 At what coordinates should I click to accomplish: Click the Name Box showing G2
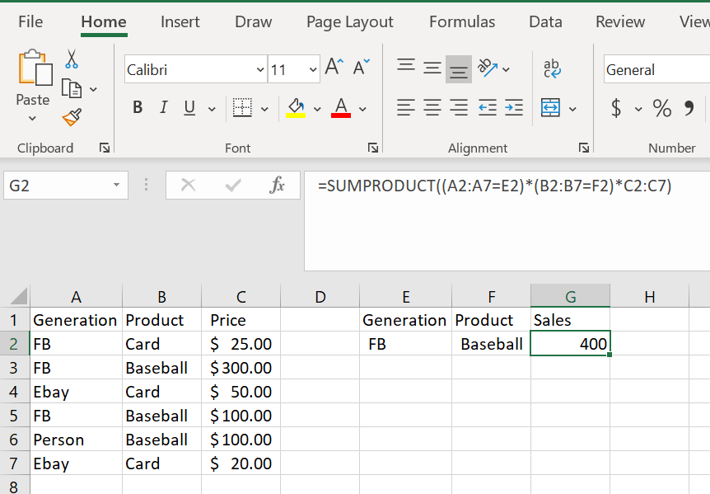58,186
